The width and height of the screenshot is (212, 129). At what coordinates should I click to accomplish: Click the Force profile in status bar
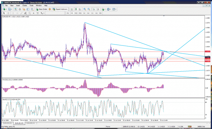pos(108,127)
